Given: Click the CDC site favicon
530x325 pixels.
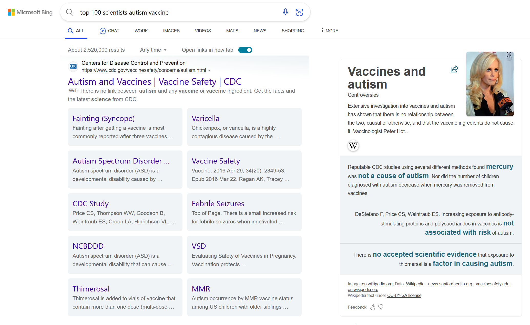Looking at the screenshot, I should click(x=73, y=66).
